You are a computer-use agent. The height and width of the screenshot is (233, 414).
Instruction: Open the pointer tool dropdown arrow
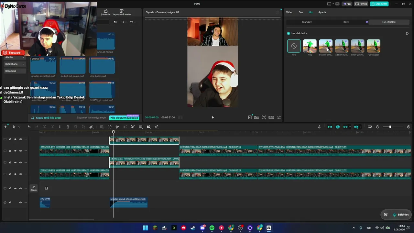tap(19, 127)
